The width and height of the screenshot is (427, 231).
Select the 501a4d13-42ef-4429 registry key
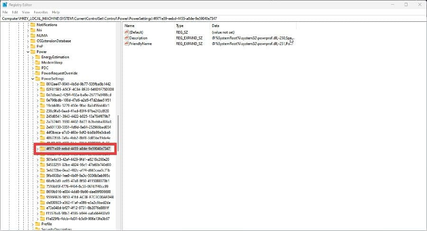click(x=78, y=159)
